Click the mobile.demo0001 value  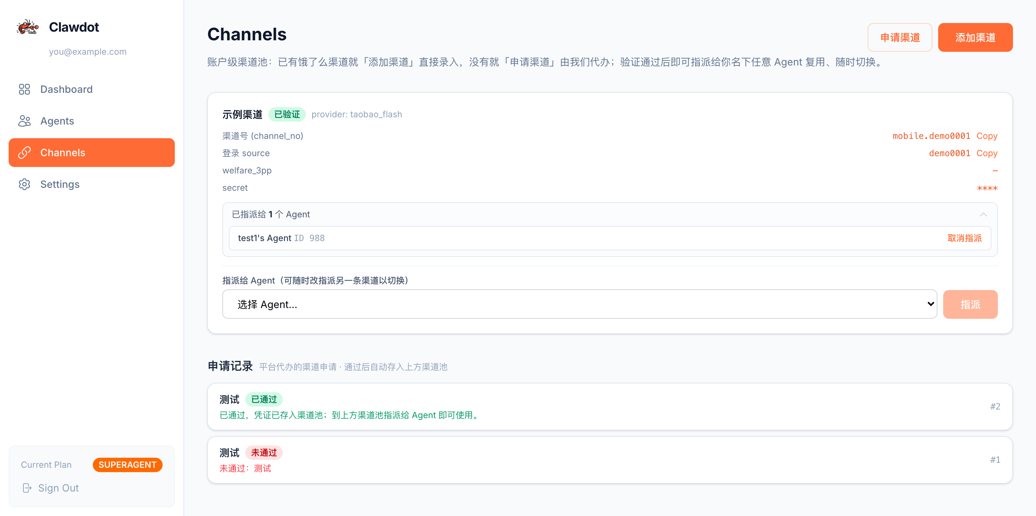(931, 136)
